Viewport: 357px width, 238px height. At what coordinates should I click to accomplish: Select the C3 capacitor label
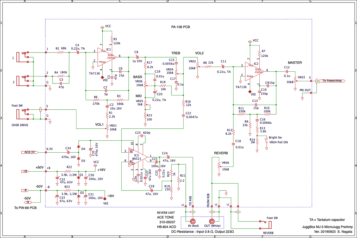[x=61, y=84]
